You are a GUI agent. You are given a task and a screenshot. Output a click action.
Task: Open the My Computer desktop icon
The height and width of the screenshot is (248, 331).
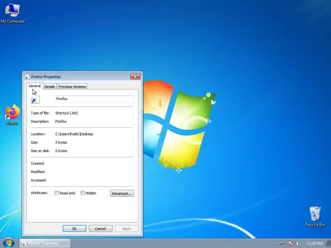click(13, 13)
